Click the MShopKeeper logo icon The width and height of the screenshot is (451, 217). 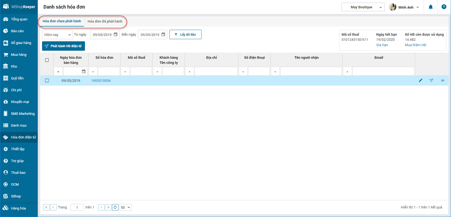click(x=6, y=6)
